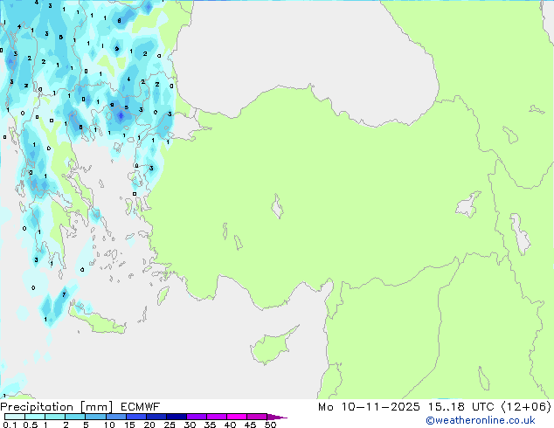This screenshot has height=428, width=554.
Task: Pick the 40–45 mm magenta legend swatch
Action: click(237, 417)
